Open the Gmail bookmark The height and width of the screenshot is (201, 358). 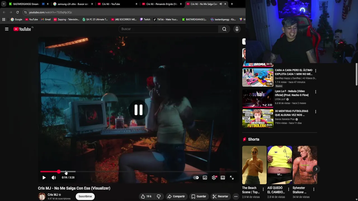(46, 20)
